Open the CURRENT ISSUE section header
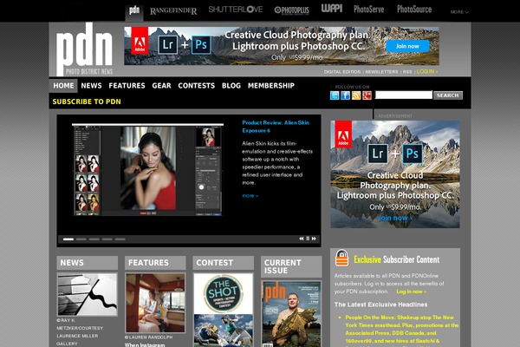This screenshot has height=347, width=520. pos(291,266)
